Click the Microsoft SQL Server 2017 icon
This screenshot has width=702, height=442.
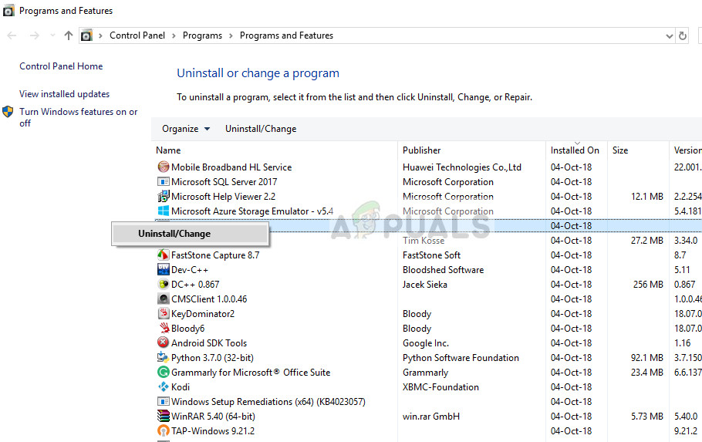coord(164,182)
